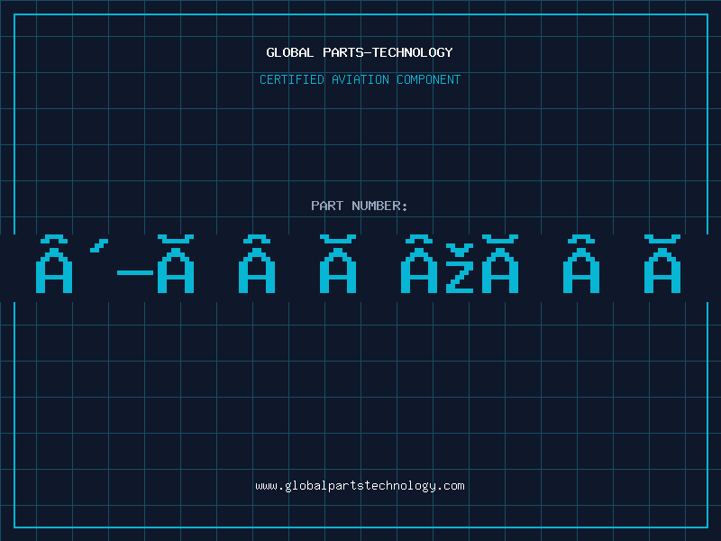Image resolution: width=721 pixels, height=541 pixels.
Task: Click the GLOBAL PARTS-TECHNOLOGY heading
Action: [x=360, y=52]
